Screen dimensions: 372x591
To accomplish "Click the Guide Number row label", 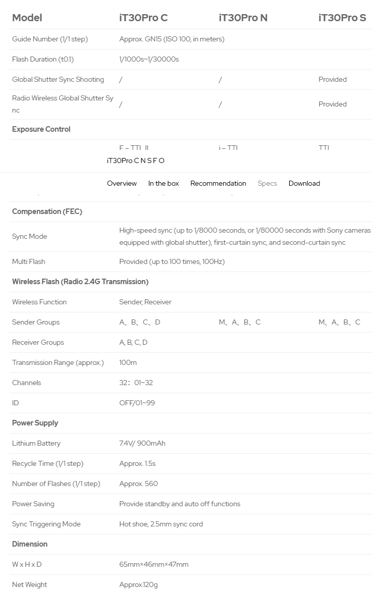I will point(50,39).
